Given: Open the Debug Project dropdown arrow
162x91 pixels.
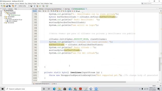Looking at the screenshot, I should (45, 6).
